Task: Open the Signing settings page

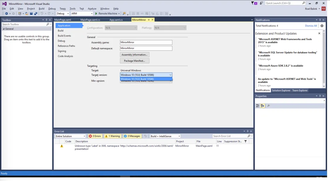Action: coord(62,51)
